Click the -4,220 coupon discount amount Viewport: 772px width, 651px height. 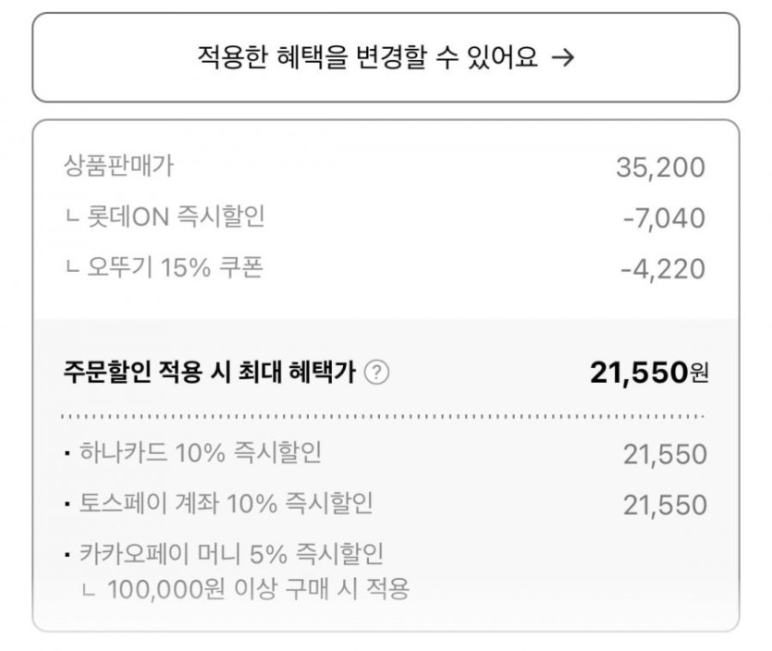663,270
